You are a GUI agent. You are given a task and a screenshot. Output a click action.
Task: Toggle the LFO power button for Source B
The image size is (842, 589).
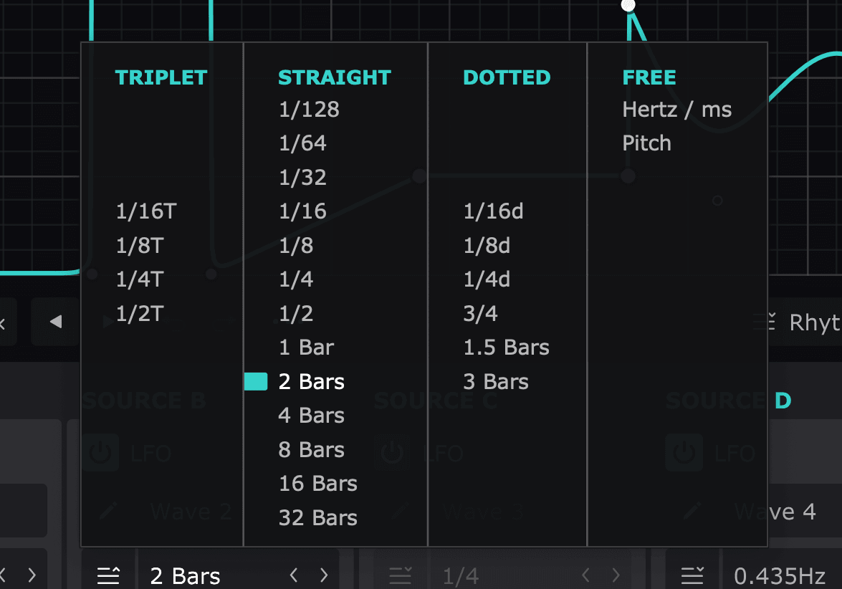pyautogui.click(x=100, y=453)
